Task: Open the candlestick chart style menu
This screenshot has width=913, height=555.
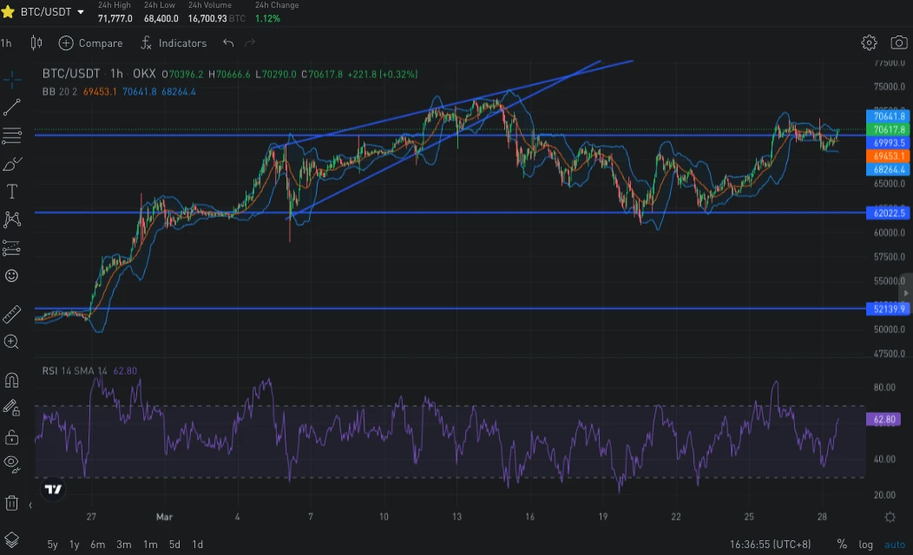Action: 36,42
